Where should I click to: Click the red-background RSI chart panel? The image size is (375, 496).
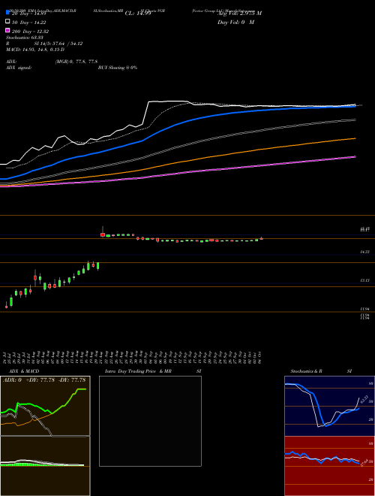329,466
